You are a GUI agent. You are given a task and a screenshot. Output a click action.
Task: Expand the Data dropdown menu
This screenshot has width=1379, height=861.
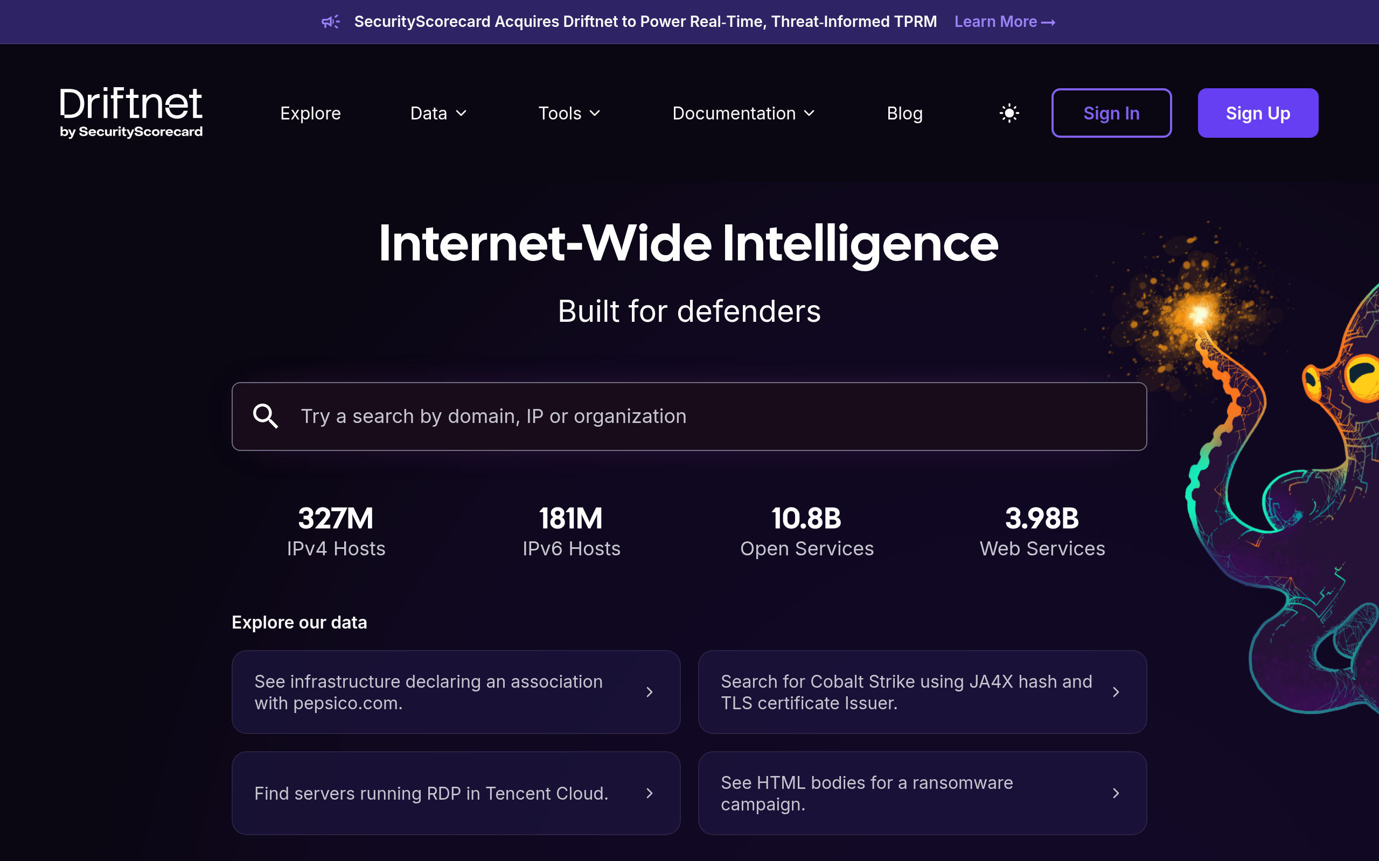click(438, 114)
